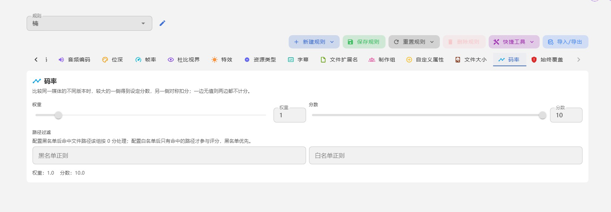Screen dimensions: 611x212
Task: Switch to the 杜比视界 tab
Action: (x=184, y=60)
